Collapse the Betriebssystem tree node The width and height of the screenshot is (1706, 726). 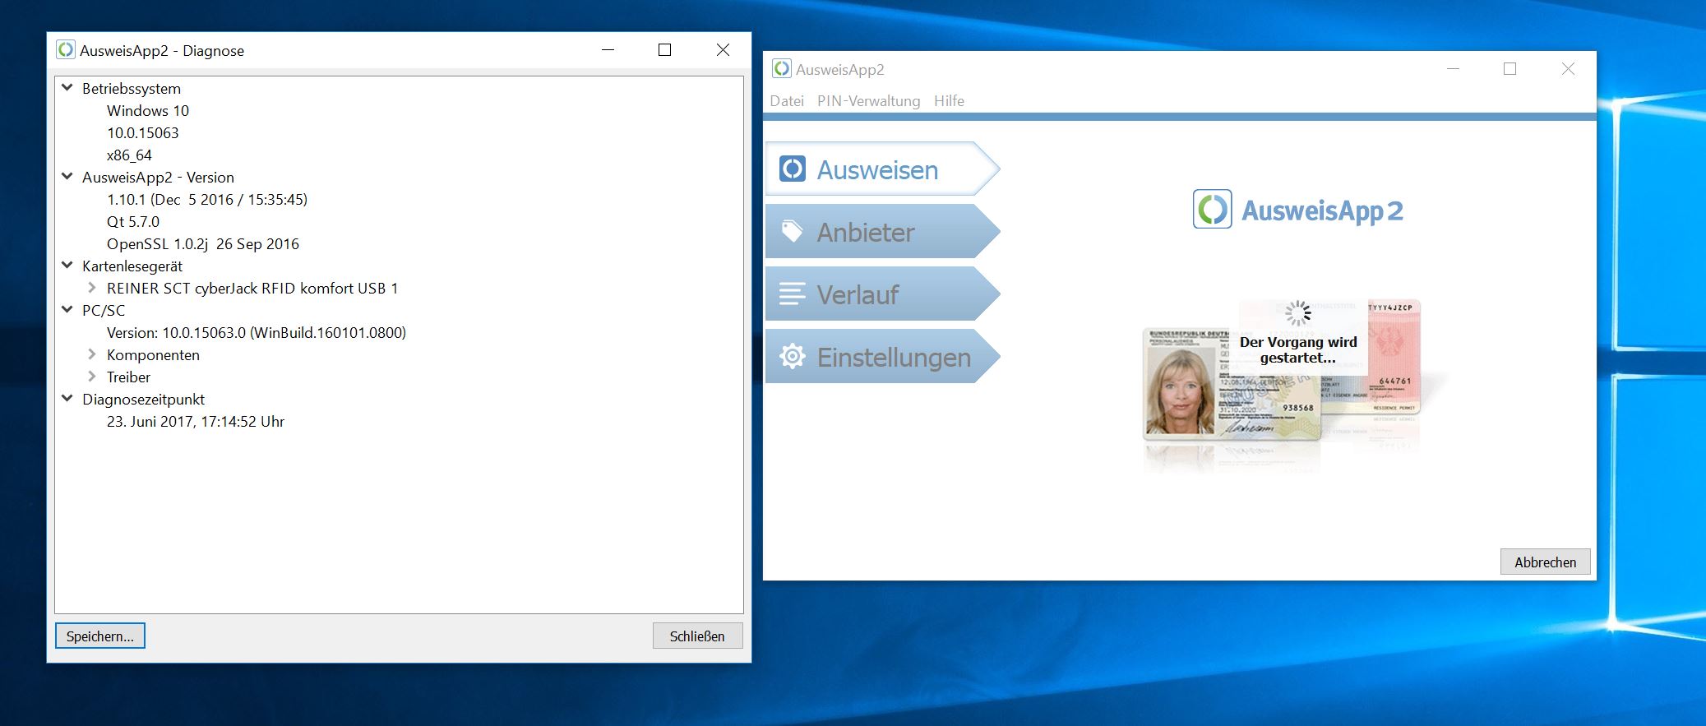point(67,87)
